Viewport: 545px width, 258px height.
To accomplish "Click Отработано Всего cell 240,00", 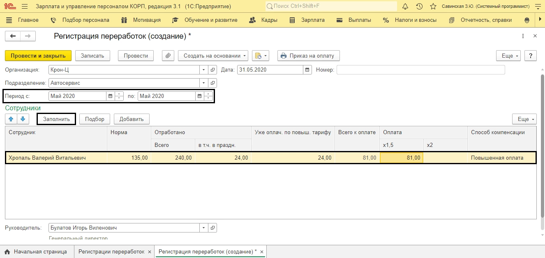I will pyautogui.click(x=173, y=158).
